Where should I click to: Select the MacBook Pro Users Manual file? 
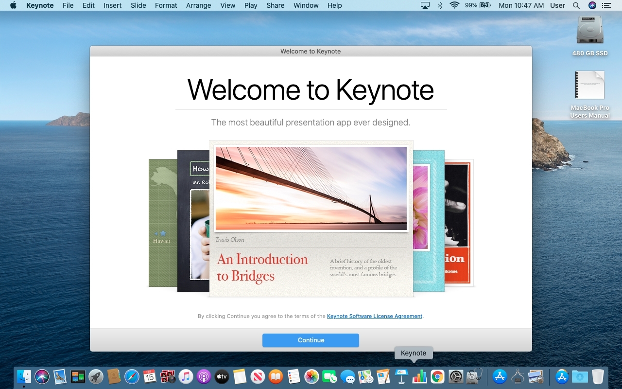[590, 94]
